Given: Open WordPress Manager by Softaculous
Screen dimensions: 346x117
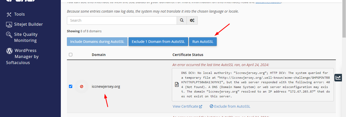Looking at the screenshot, I should [23, 56].
